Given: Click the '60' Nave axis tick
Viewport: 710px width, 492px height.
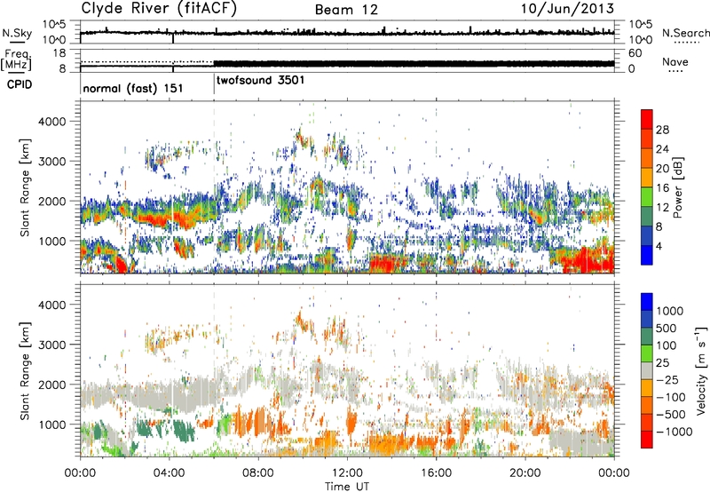Looking at the screenshot, I should click(x=635, y=53).
